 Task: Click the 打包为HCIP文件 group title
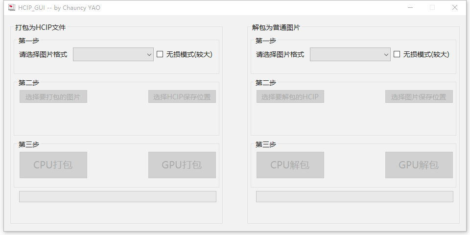41,27
